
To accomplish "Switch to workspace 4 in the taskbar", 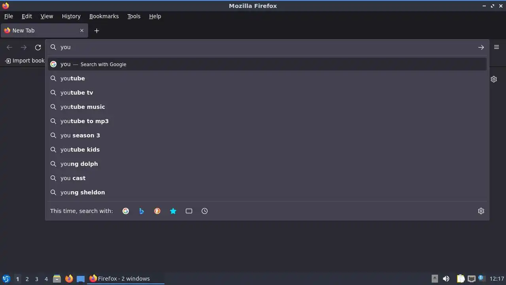I will 46,279.
